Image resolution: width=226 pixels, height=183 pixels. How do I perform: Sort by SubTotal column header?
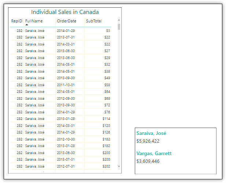coord(94,21)
